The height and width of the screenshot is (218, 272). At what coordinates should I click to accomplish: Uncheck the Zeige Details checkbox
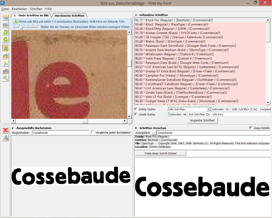point(251,128)
